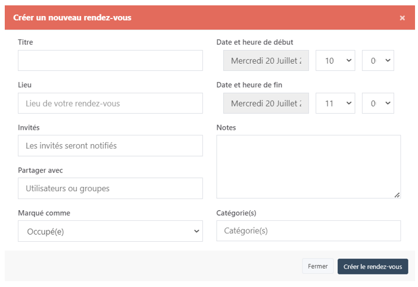The height and width of the screenshot is (287, 418).
Task: Click the Notes textarea resize handle
Action: (x=397, y=194)
